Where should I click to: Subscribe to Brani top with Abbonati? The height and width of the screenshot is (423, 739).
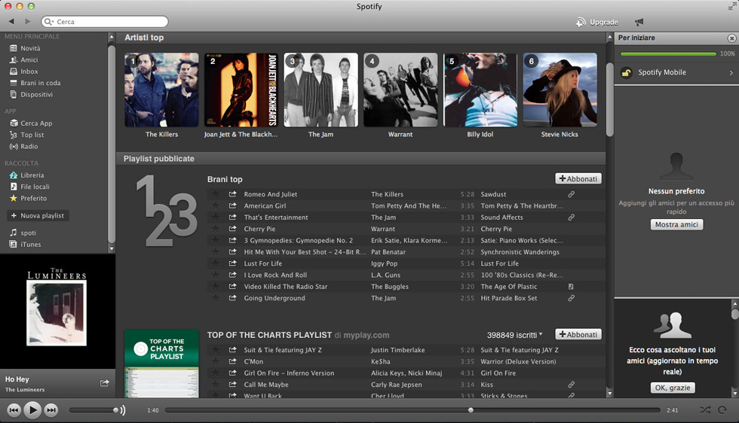(x=578, y=179)
